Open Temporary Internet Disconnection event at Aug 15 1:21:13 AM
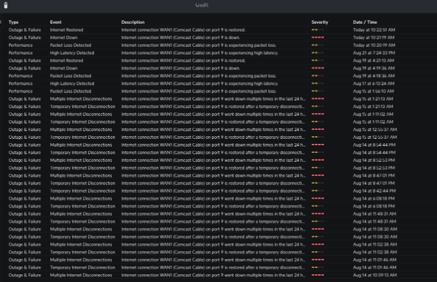This screenshot has width=437, height=282. pyautogui.click(x=82, y=107)
